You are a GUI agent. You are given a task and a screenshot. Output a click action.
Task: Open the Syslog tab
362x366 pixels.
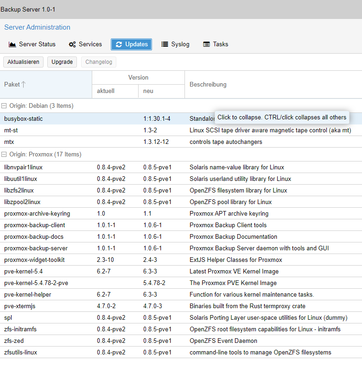coord(175,44)
